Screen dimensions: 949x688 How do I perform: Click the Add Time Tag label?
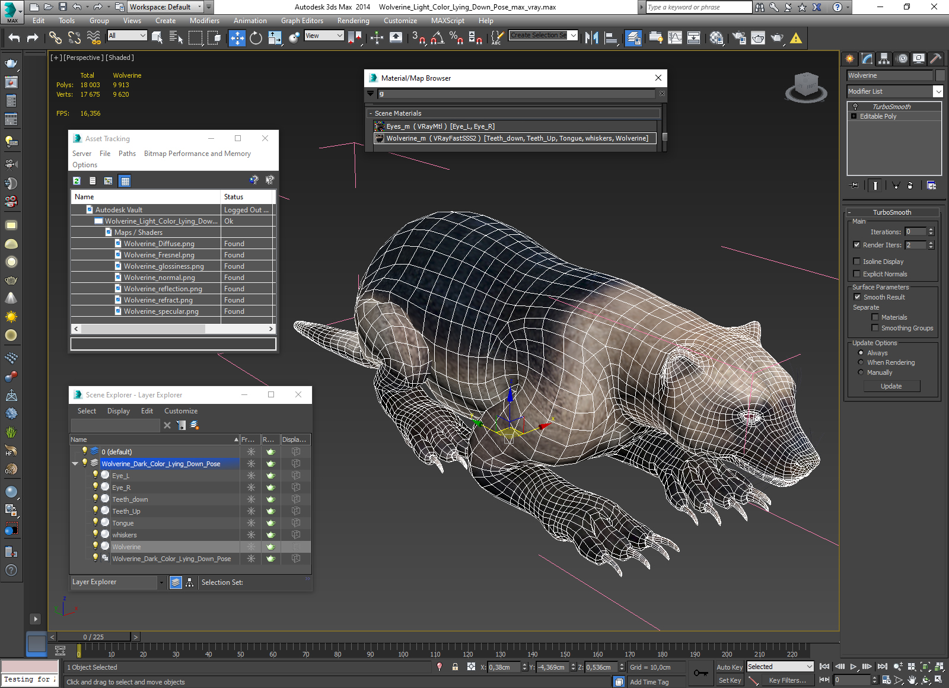pyautogui.click(x=649, y=682)
